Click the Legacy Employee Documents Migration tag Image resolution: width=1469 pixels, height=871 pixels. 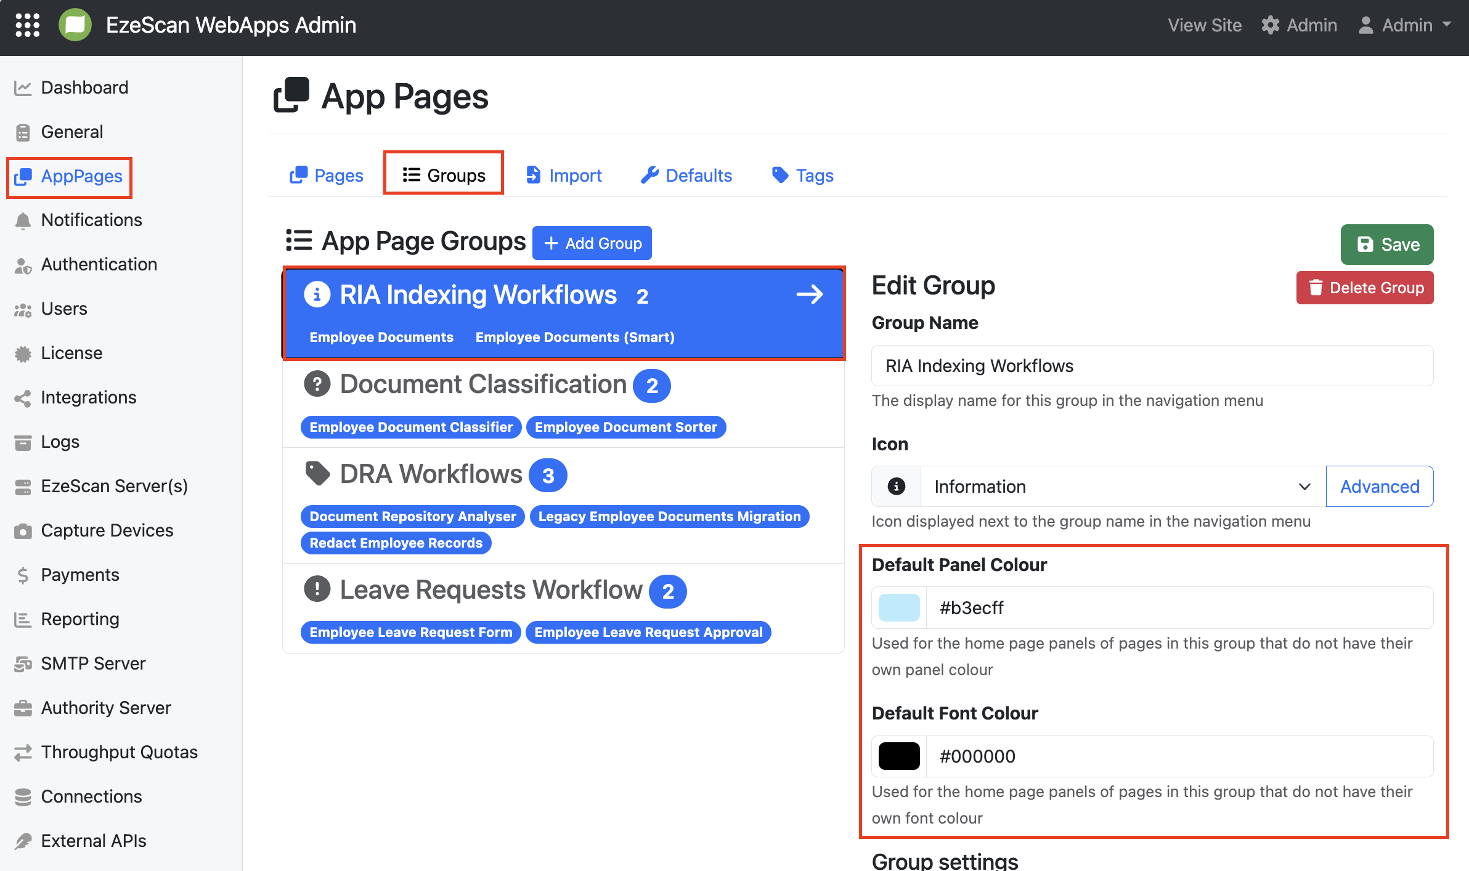pos(670,517)
